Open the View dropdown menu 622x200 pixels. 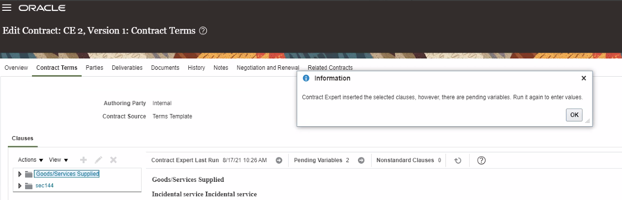click(59, 160)
